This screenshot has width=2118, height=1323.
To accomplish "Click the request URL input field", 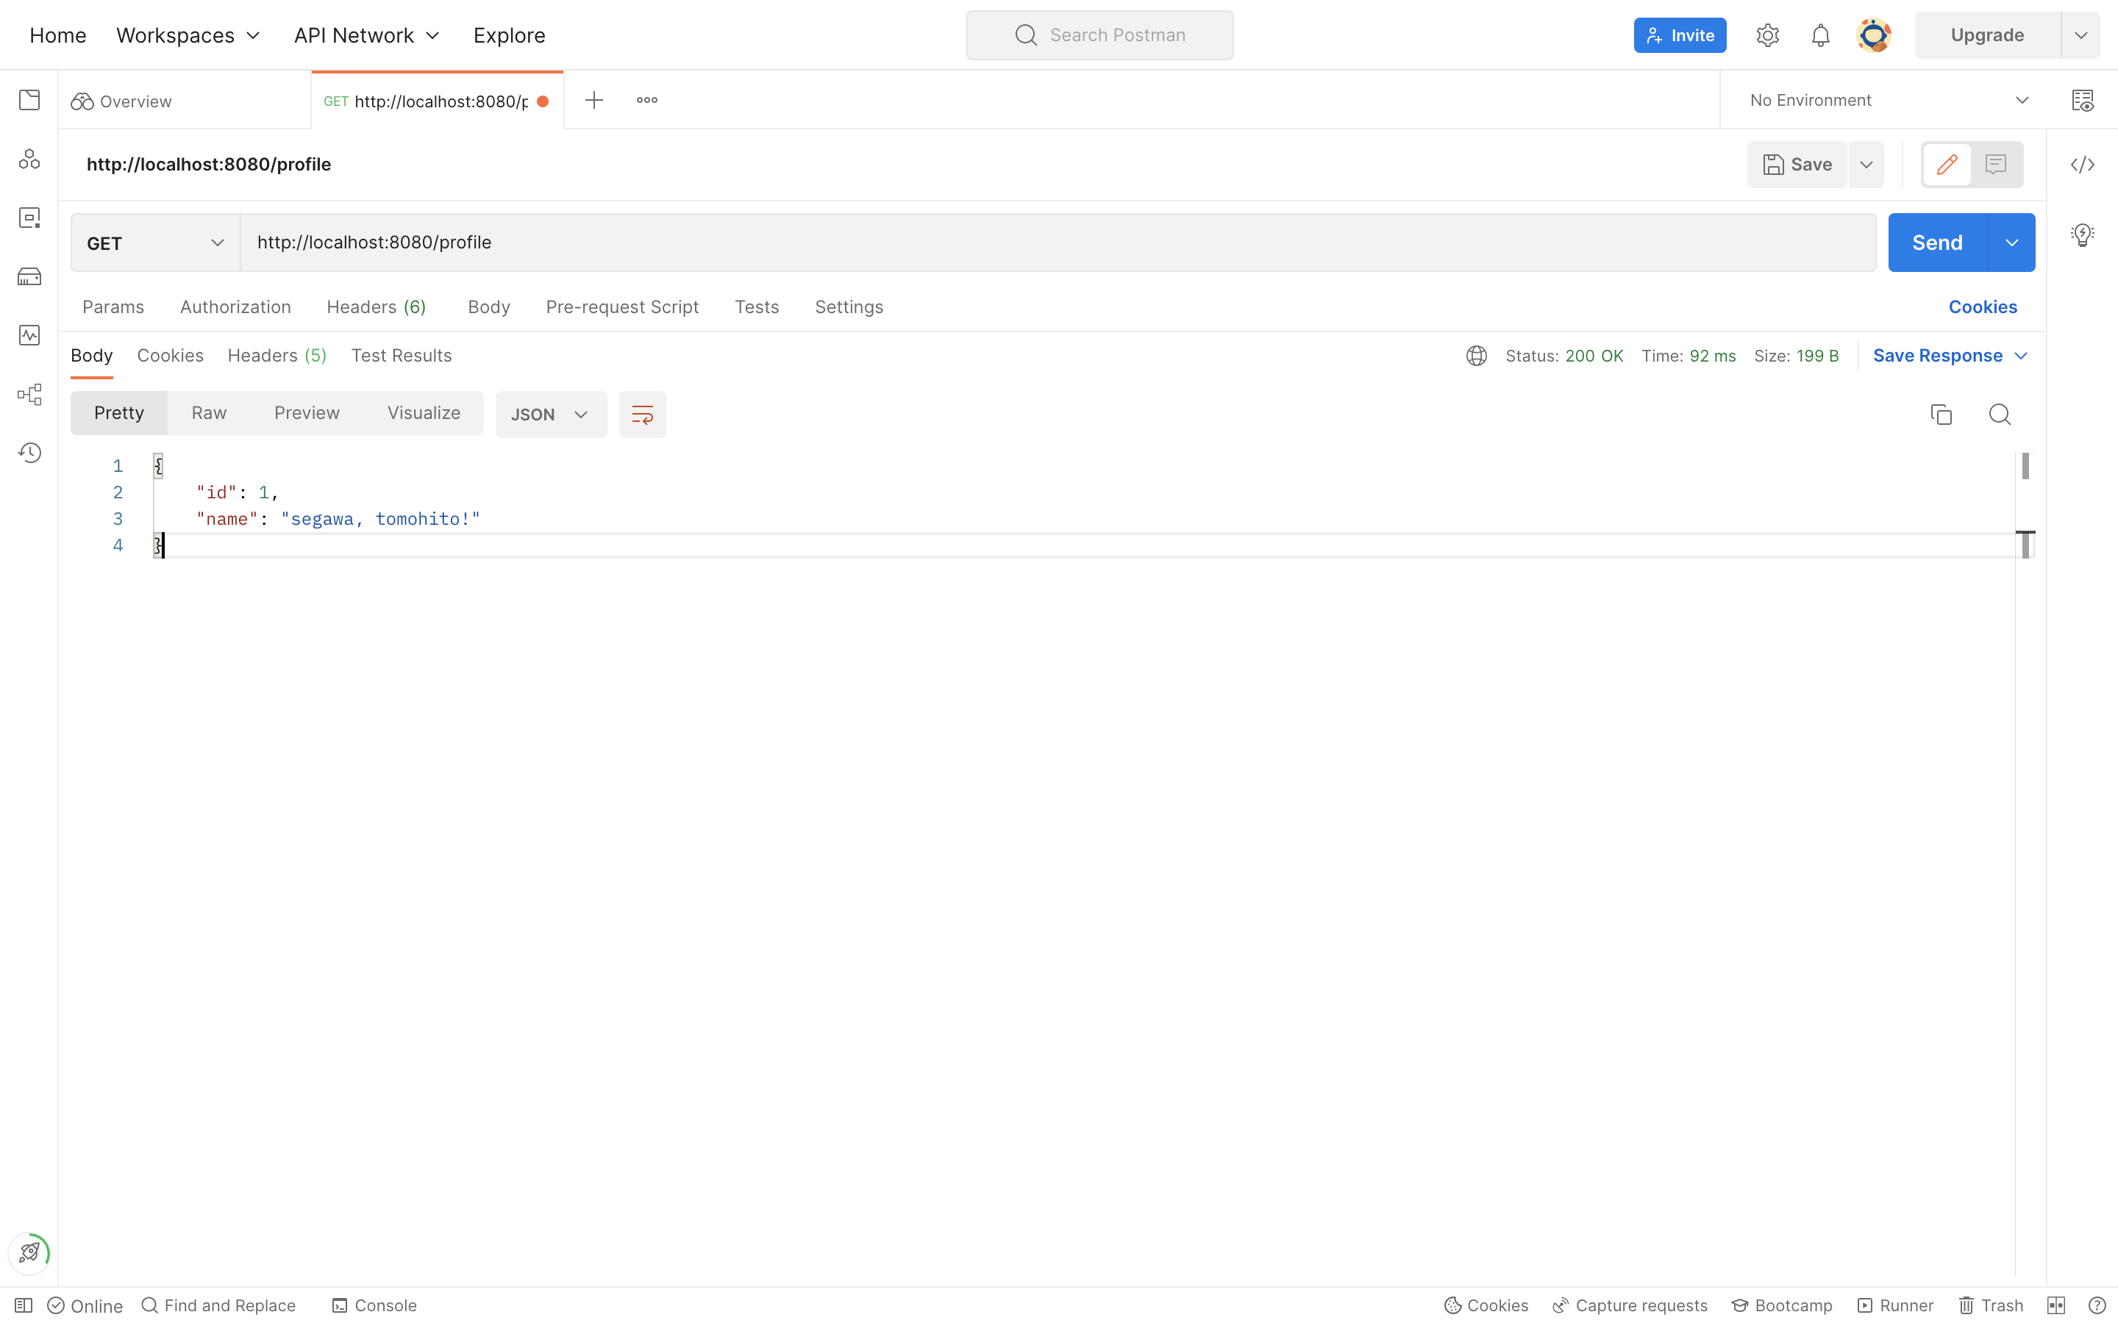I will click(x=1050, y=243).
